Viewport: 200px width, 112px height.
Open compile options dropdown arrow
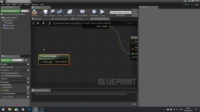(40, 13)
